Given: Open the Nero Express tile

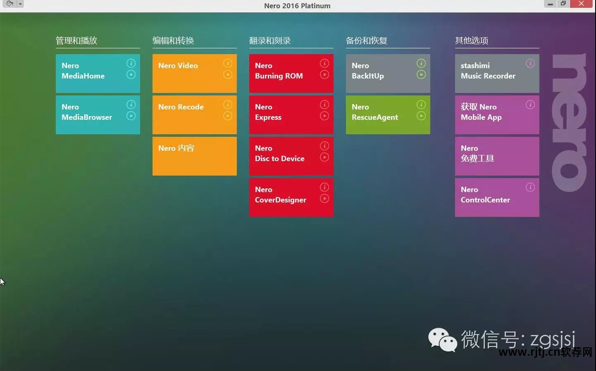Looking at the screenshot, I should [291, 115].
